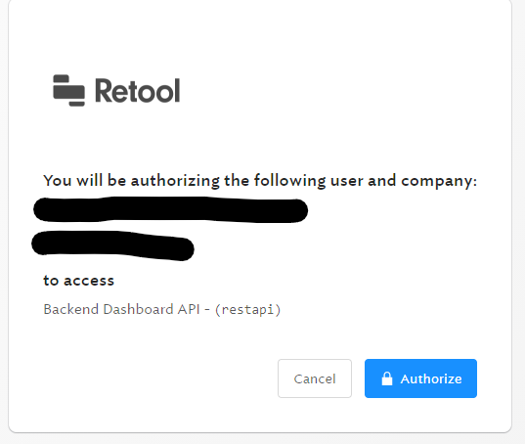Screen dimensions: 525x444
Task: Click the gray page background below the card
Action: pyautogui.click(x=262, y=439)
